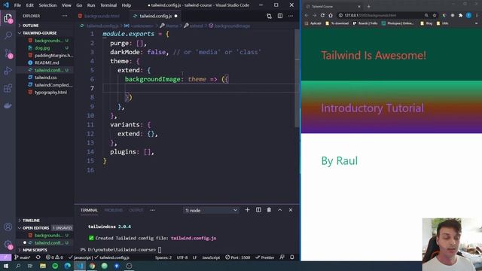Maximize the terminal panel size

point(279,210)
